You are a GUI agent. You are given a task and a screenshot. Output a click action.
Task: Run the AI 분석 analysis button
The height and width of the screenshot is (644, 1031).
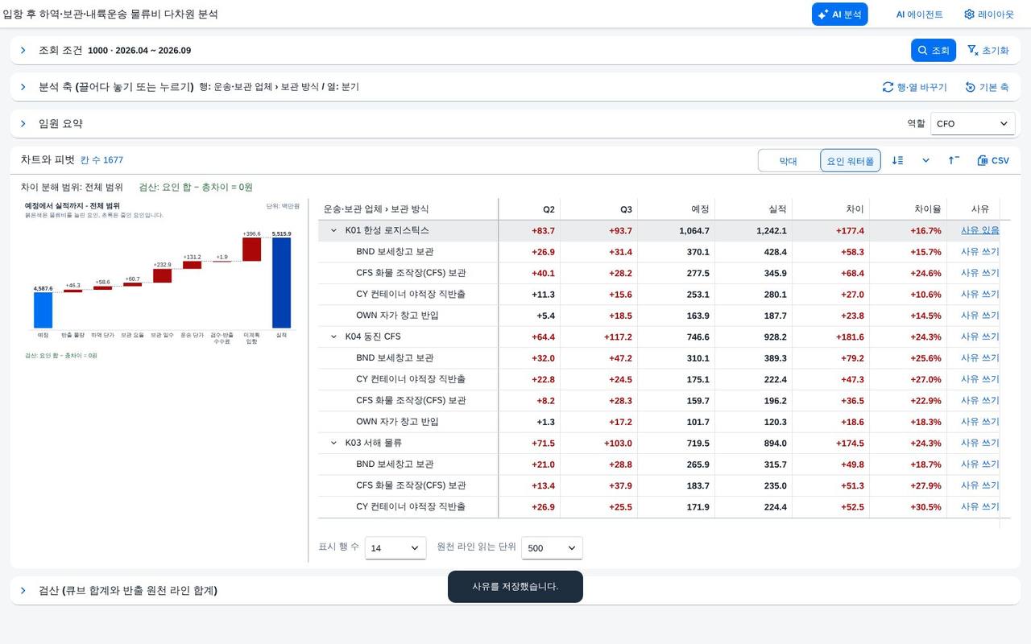pyautogui.click(x=839, y=14)
